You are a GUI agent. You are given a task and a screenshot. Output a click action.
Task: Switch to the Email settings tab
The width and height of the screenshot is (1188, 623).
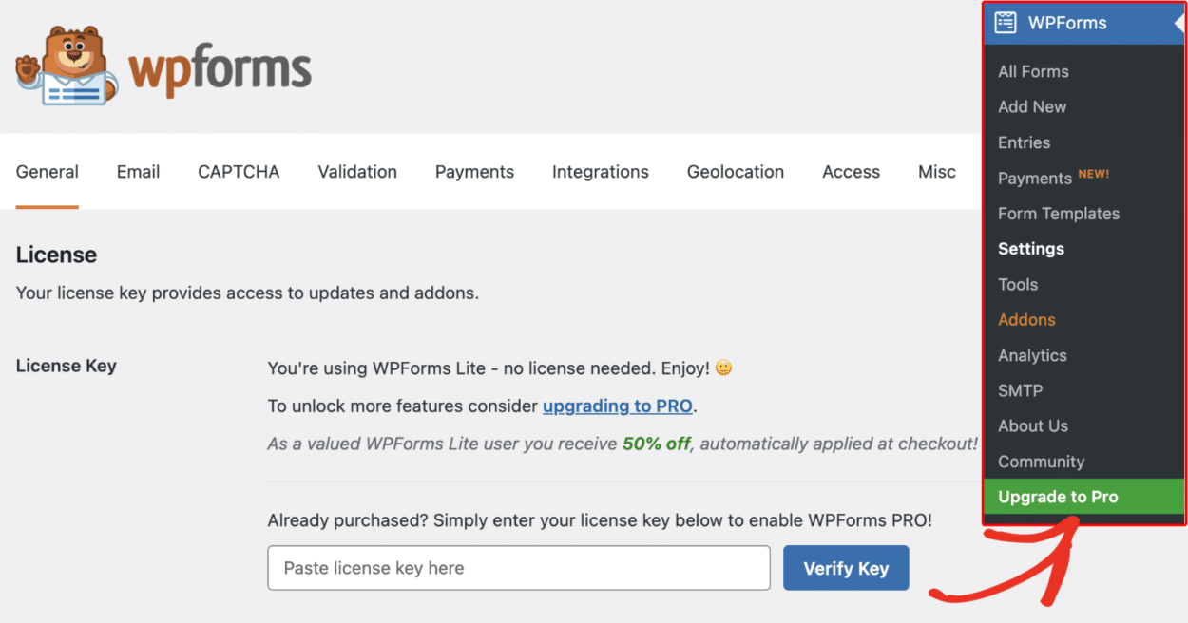138,172
